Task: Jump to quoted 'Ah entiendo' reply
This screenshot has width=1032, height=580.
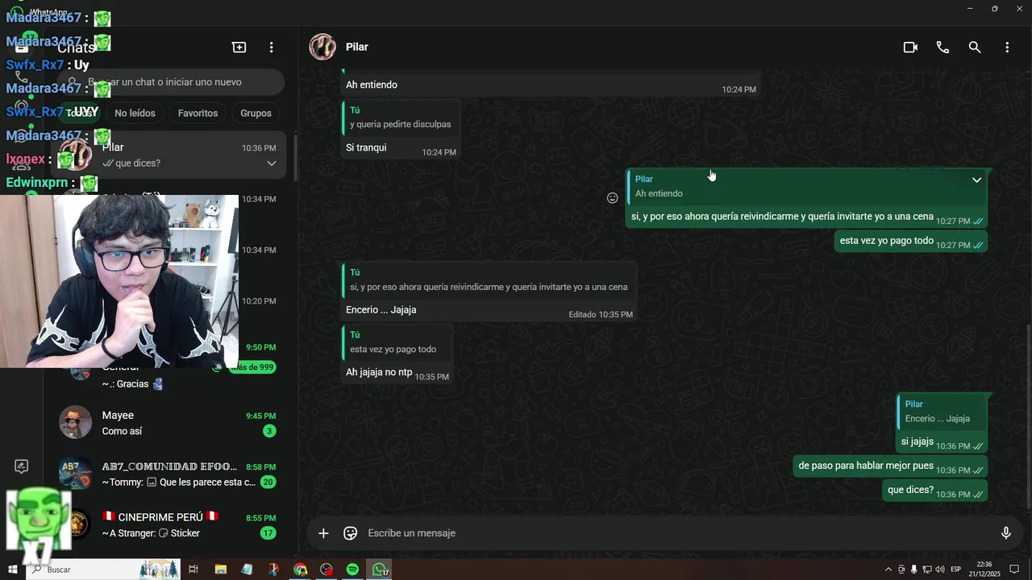Action: 806,186
